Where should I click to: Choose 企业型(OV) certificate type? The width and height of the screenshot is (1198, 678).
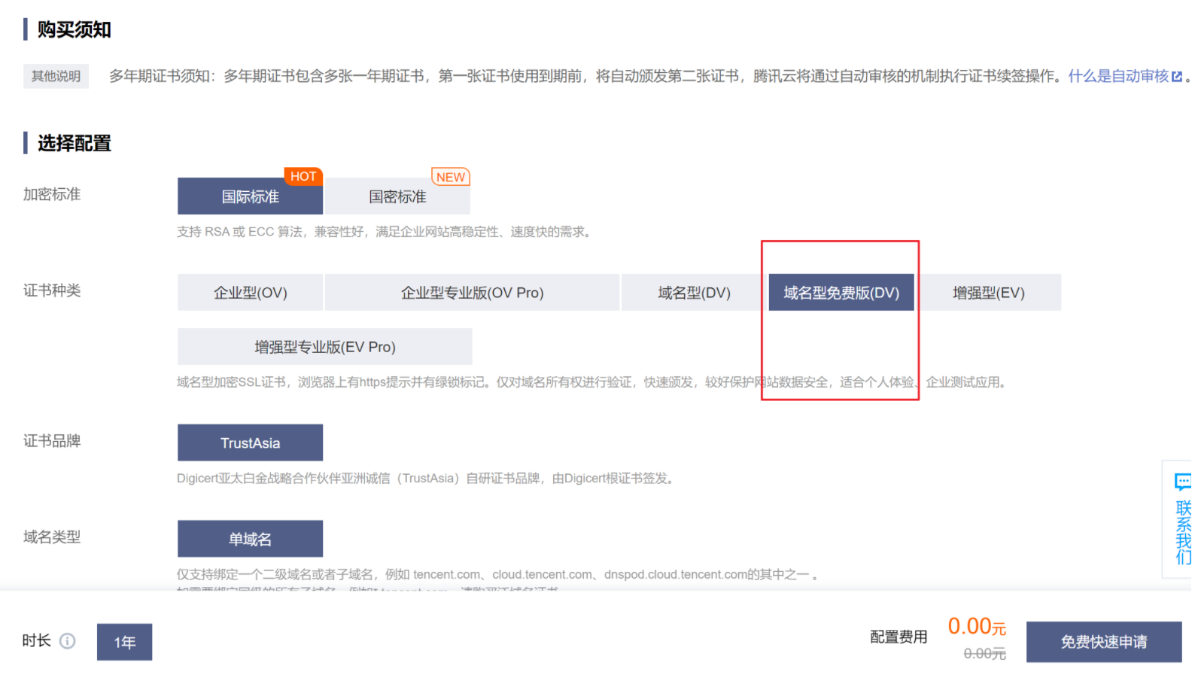click(x=250, y=293)
